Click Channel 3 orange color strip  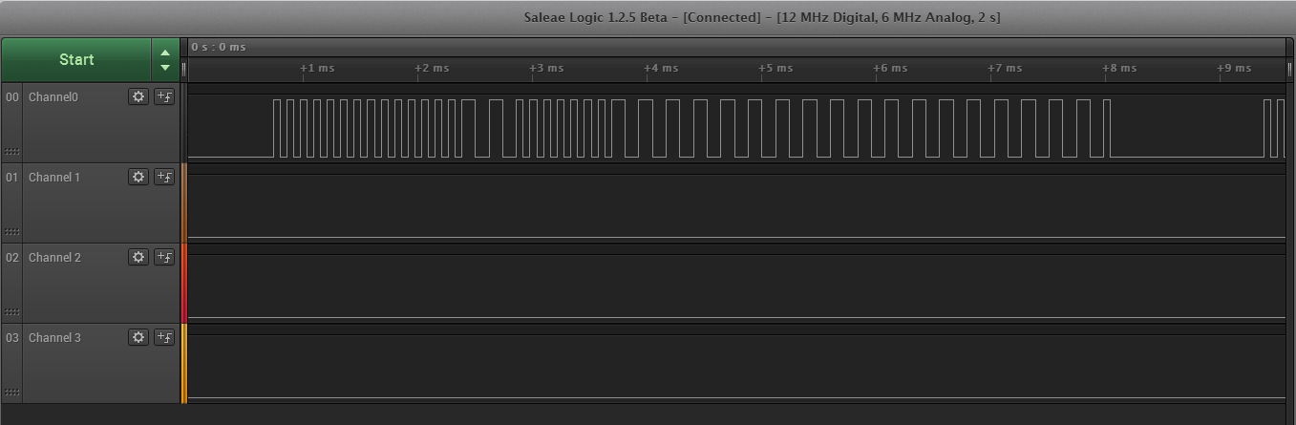(184, 363)
